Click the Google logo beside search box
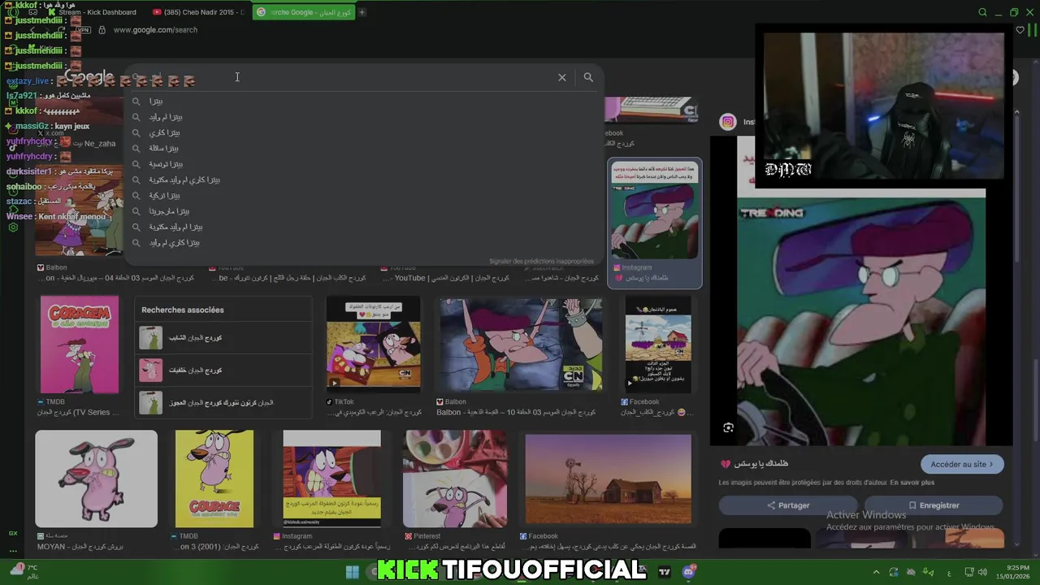The image size is (1040, 585). point(89,77)
